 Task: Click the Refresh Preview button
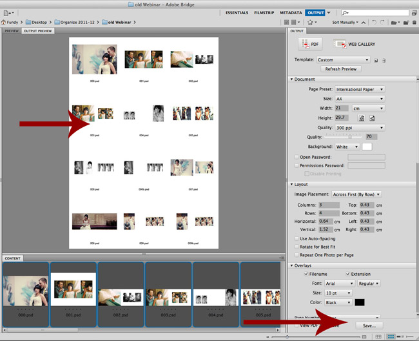pos(341,69)
